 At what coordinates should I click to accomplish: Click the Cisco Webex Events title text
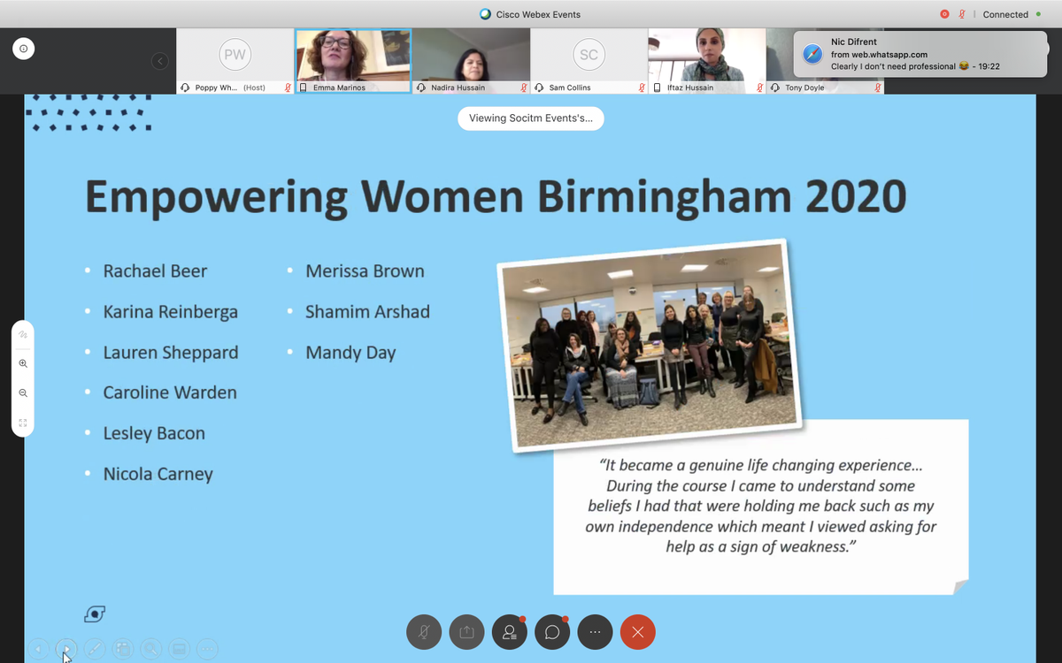tap(538, 14)
